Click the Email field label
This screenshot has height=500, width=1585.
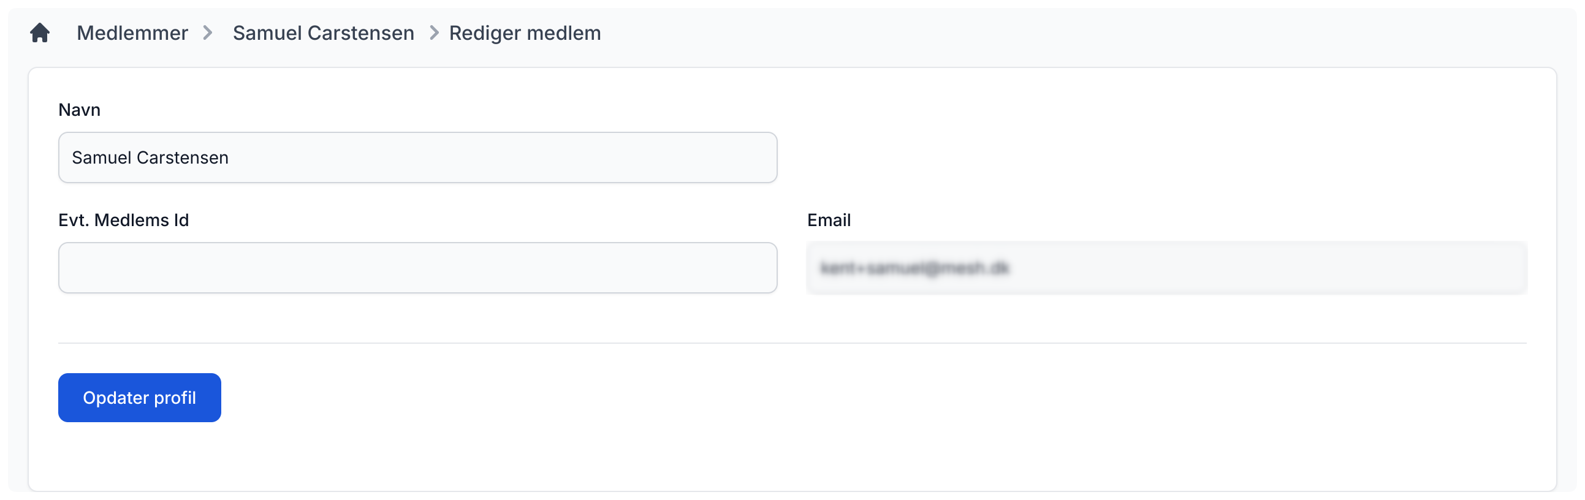coord(829,219)
